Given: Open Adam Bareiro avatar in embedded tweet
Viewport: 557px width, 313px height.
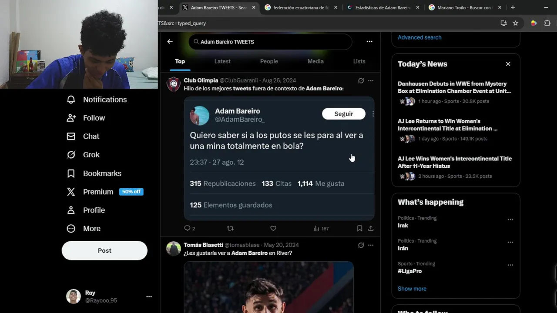Looking at the screenshot, I should coord(199,115).
